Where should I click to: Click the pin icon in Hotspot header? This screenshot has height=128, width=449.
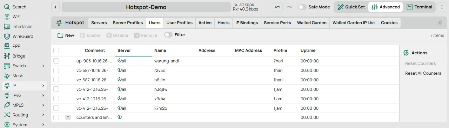pyautogui.click(x=440, y=23)
